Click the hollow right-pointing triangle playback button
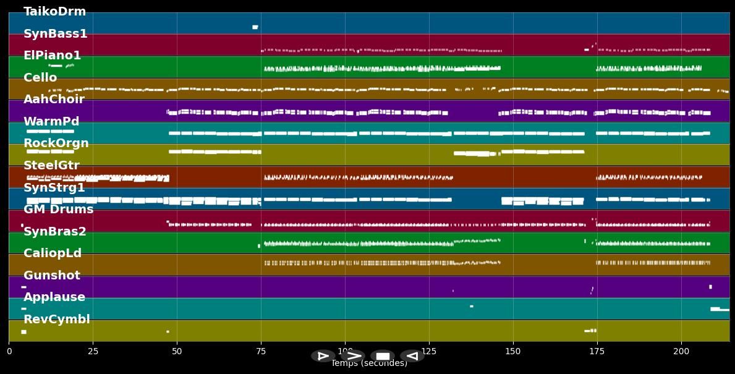The height and width of the screenshot is (374, 735). 323,356
